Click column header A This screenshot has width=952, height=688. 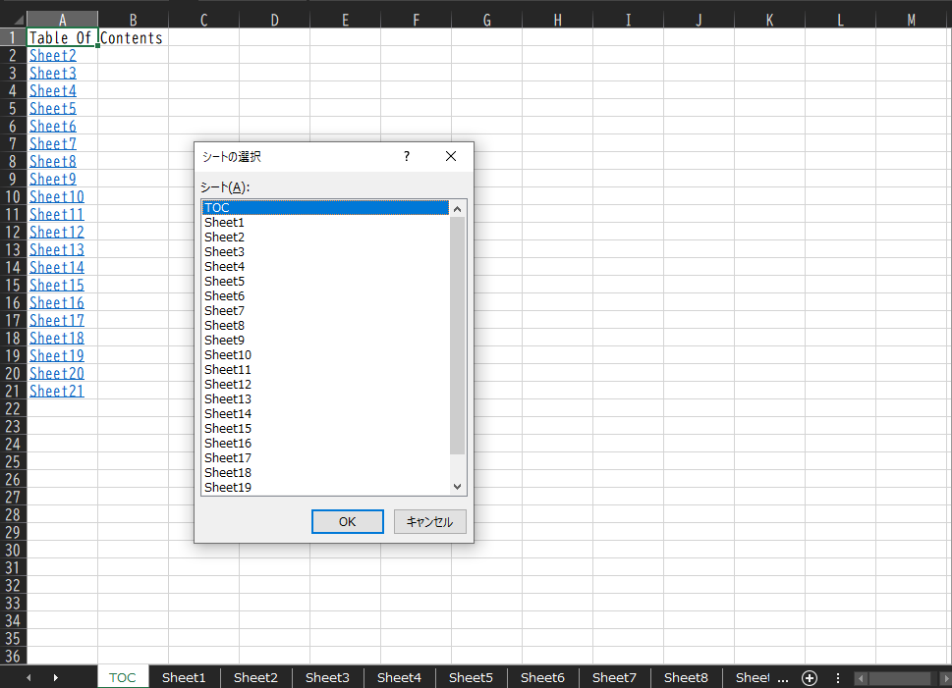(62, 20)
